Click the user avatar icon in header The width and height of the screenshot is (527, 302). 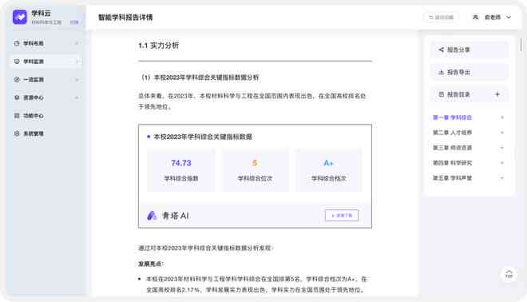pyautogui.click(x=475, y=17)
